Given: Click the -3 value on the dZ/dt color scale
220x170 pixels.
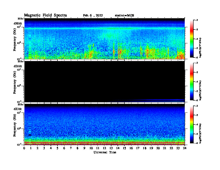Looking at the screenshot, I should [197, 115].
